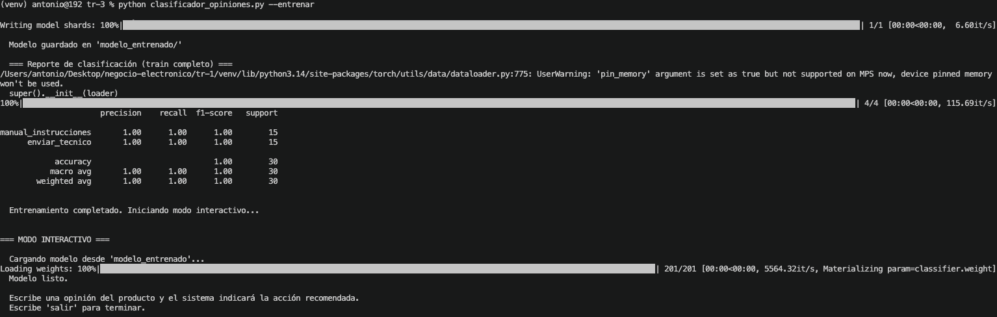This screenshot has height=317, width=997.
Task: Click the support column header
Action: [261, 113]
